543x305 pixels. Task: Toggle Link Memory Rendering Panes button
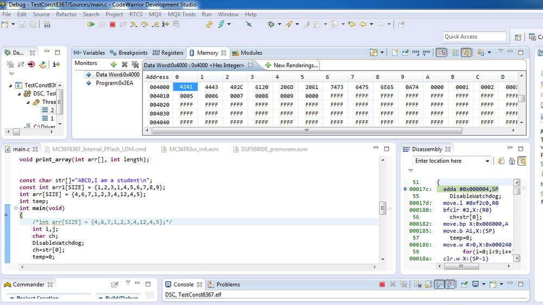466,53
